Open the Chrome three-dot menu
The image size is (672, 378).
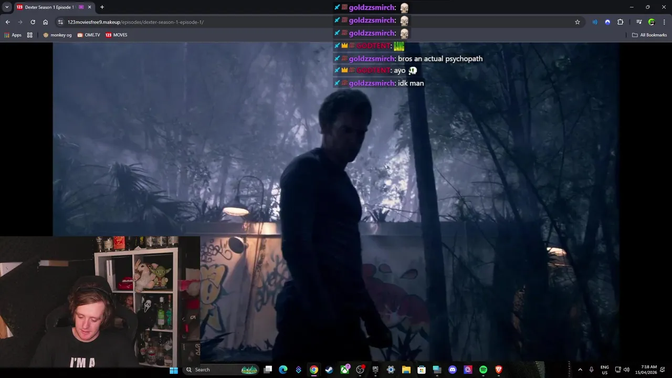pyautogui.click(x=664, y=22)
